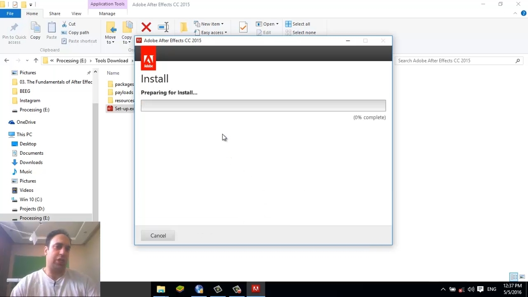Open the Easy access dropdown

tap(211, 33)
